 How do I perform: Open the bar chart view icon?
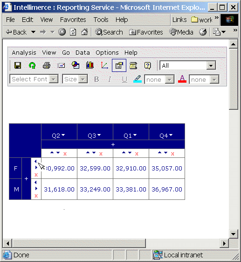(x=90, y=65)
